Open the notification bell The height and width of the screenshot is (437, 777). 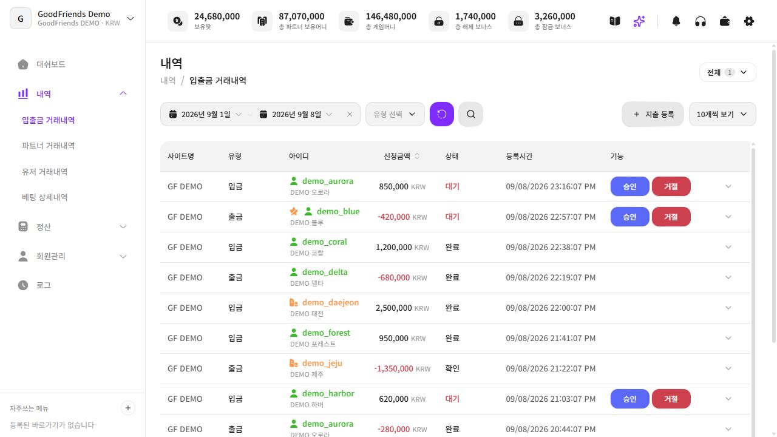pos(676,21)
